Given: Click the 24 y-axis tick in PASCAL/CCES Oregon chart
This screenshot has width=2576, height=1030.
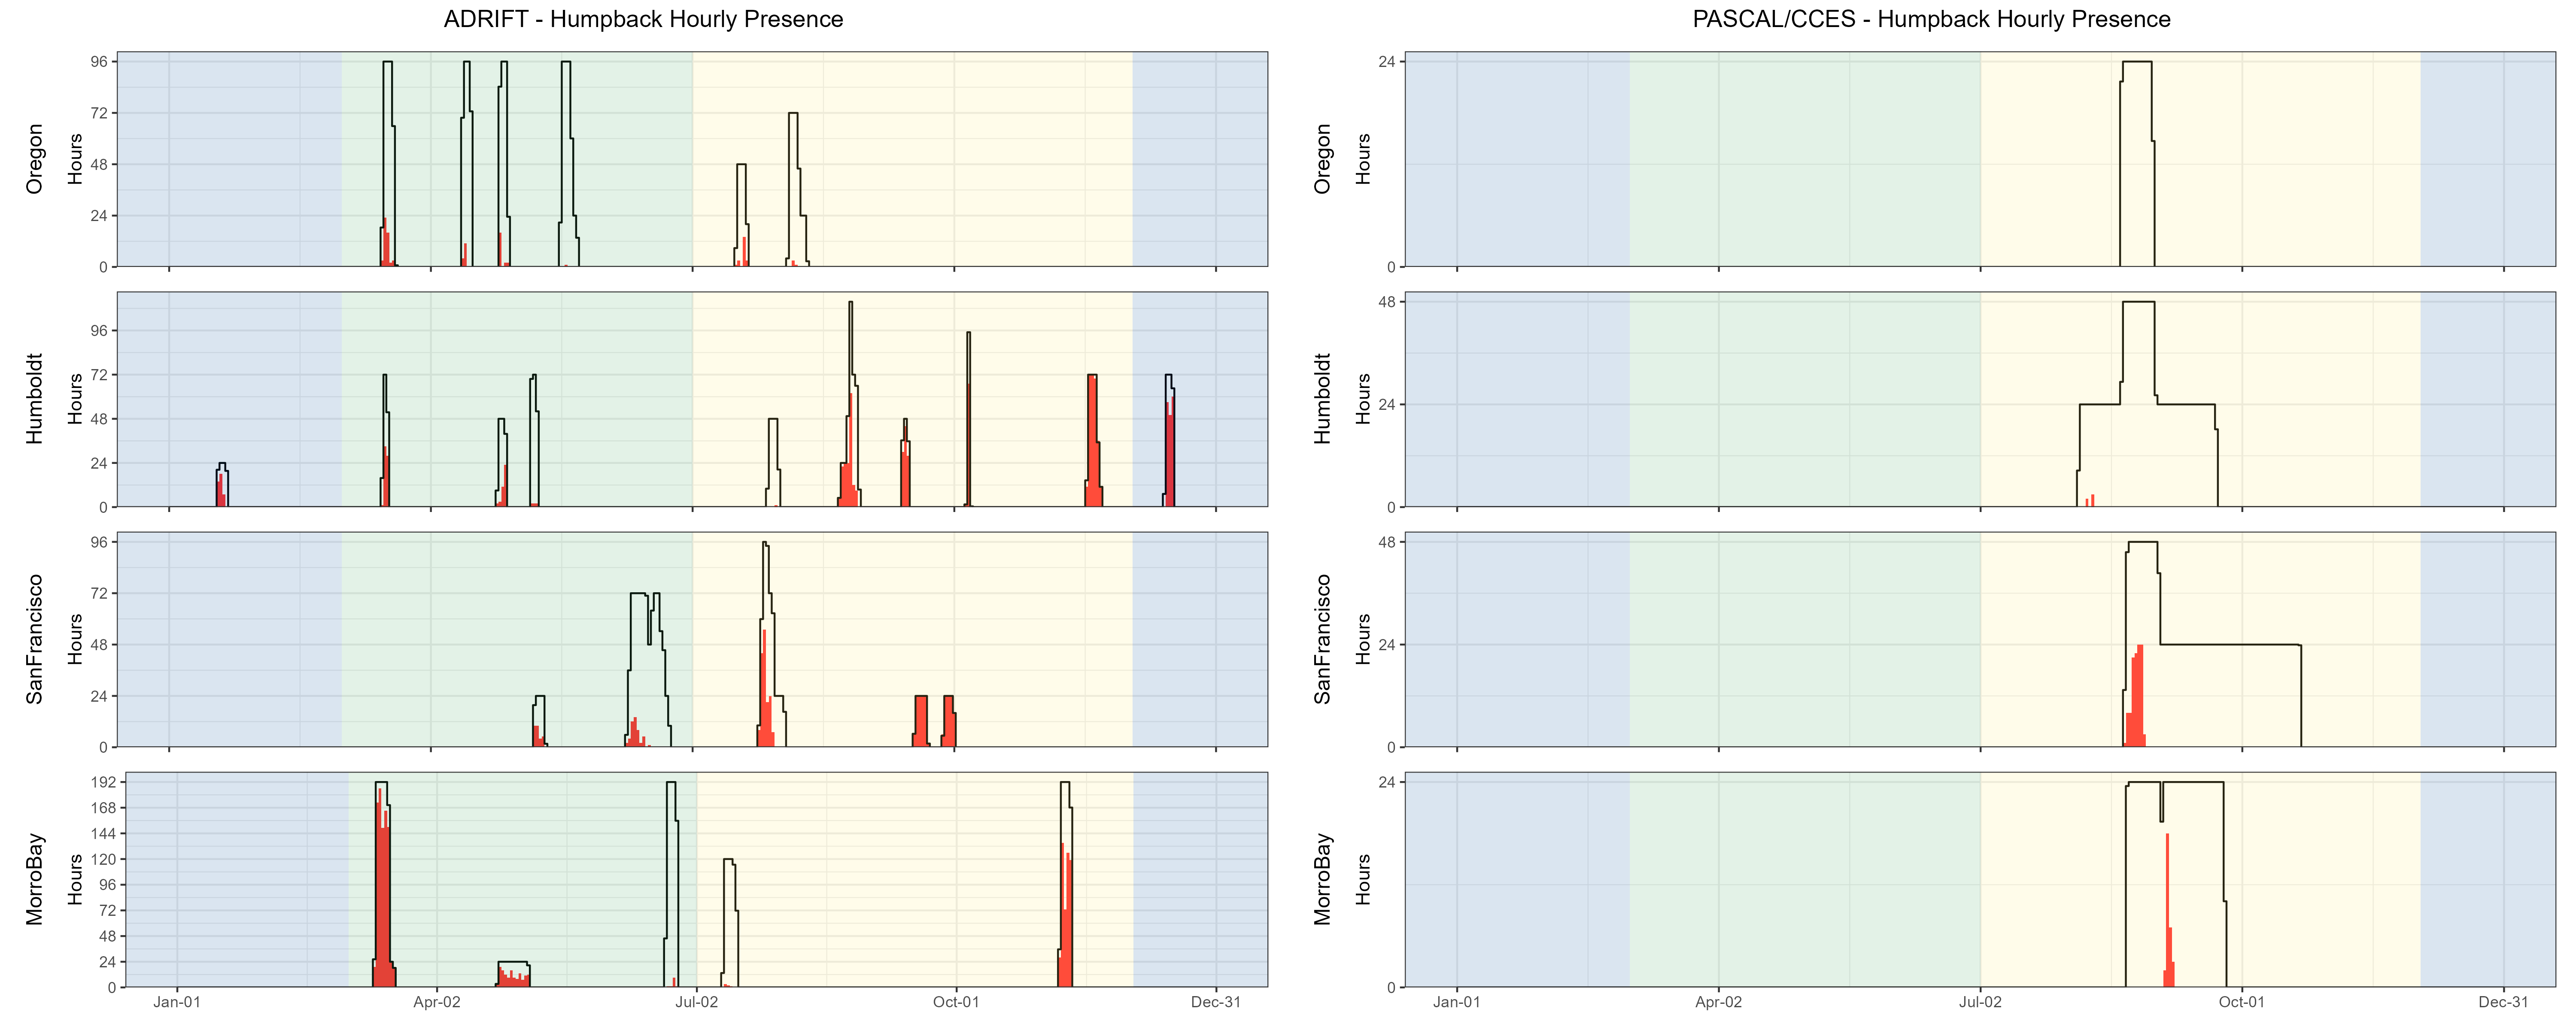Looking at the screenshot, I should (x=1387, y=62).
